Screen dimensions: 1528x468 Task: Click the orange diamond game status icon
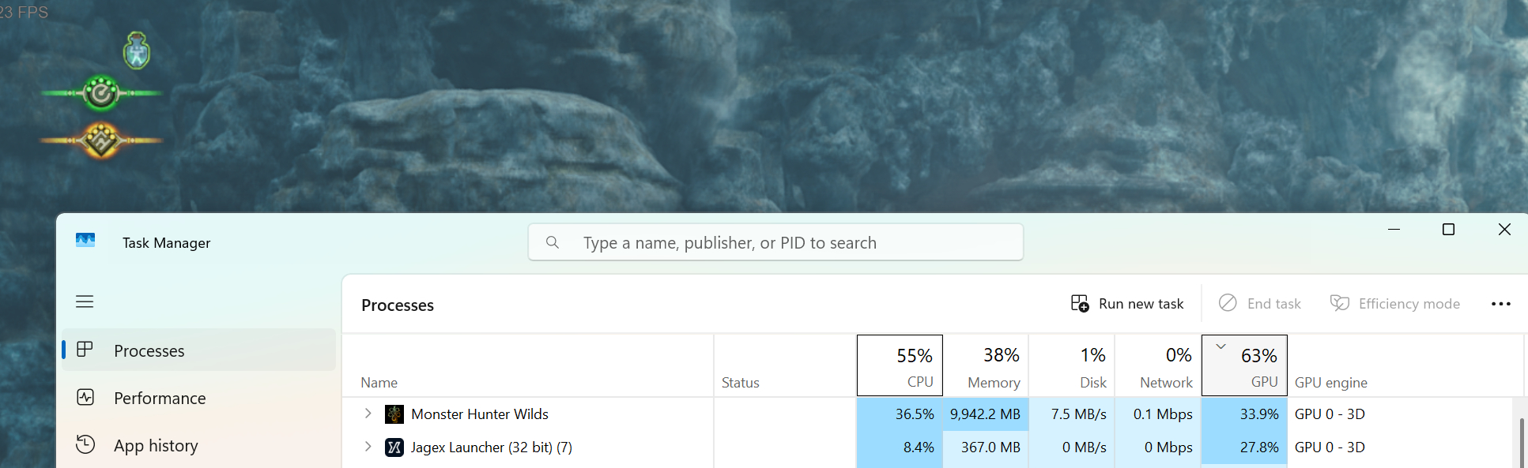pyautogui.click(x=101, y=140)
